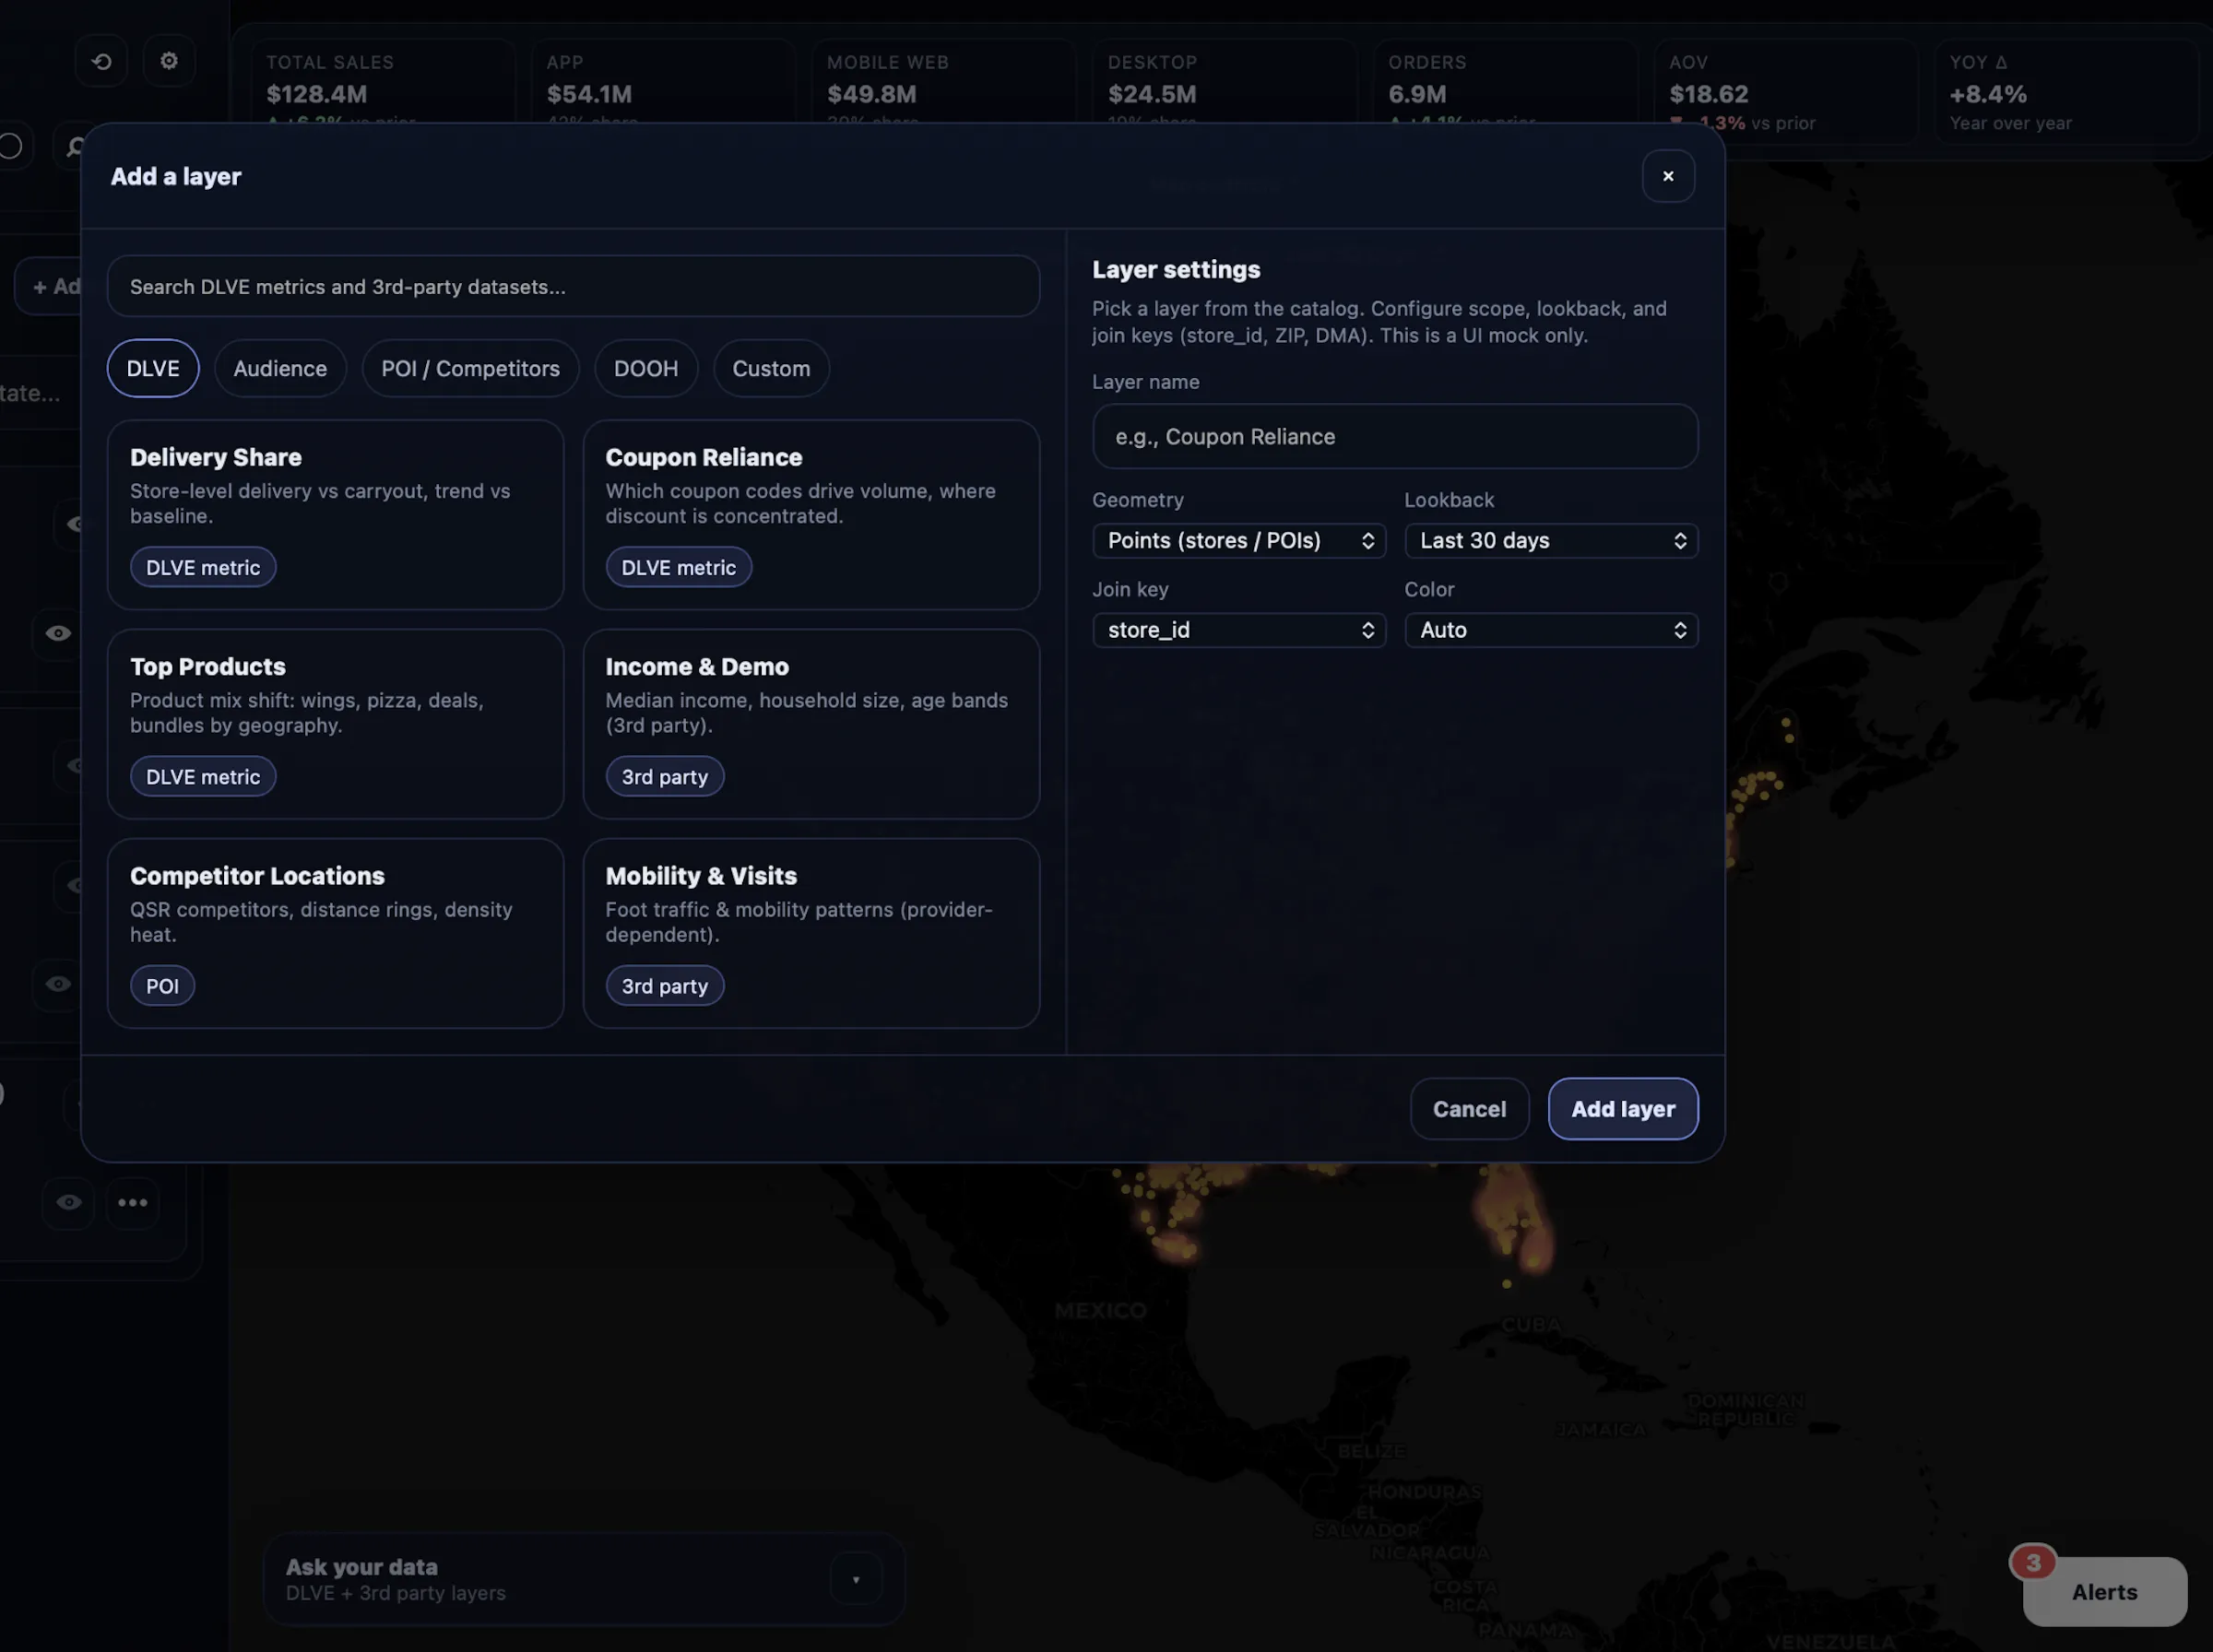Click the Layer name input field

[x=1394, y=436]
